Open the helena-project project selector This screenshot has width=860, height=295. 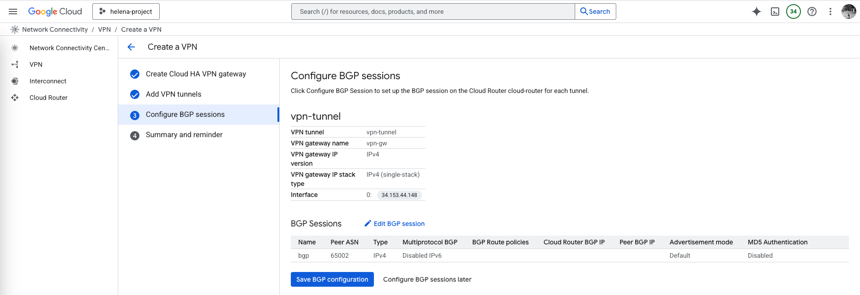click(x=126, y=12)
